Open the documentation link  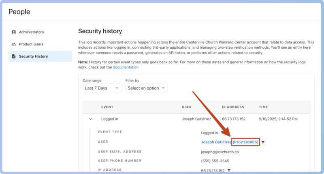[x=126, y=67]
